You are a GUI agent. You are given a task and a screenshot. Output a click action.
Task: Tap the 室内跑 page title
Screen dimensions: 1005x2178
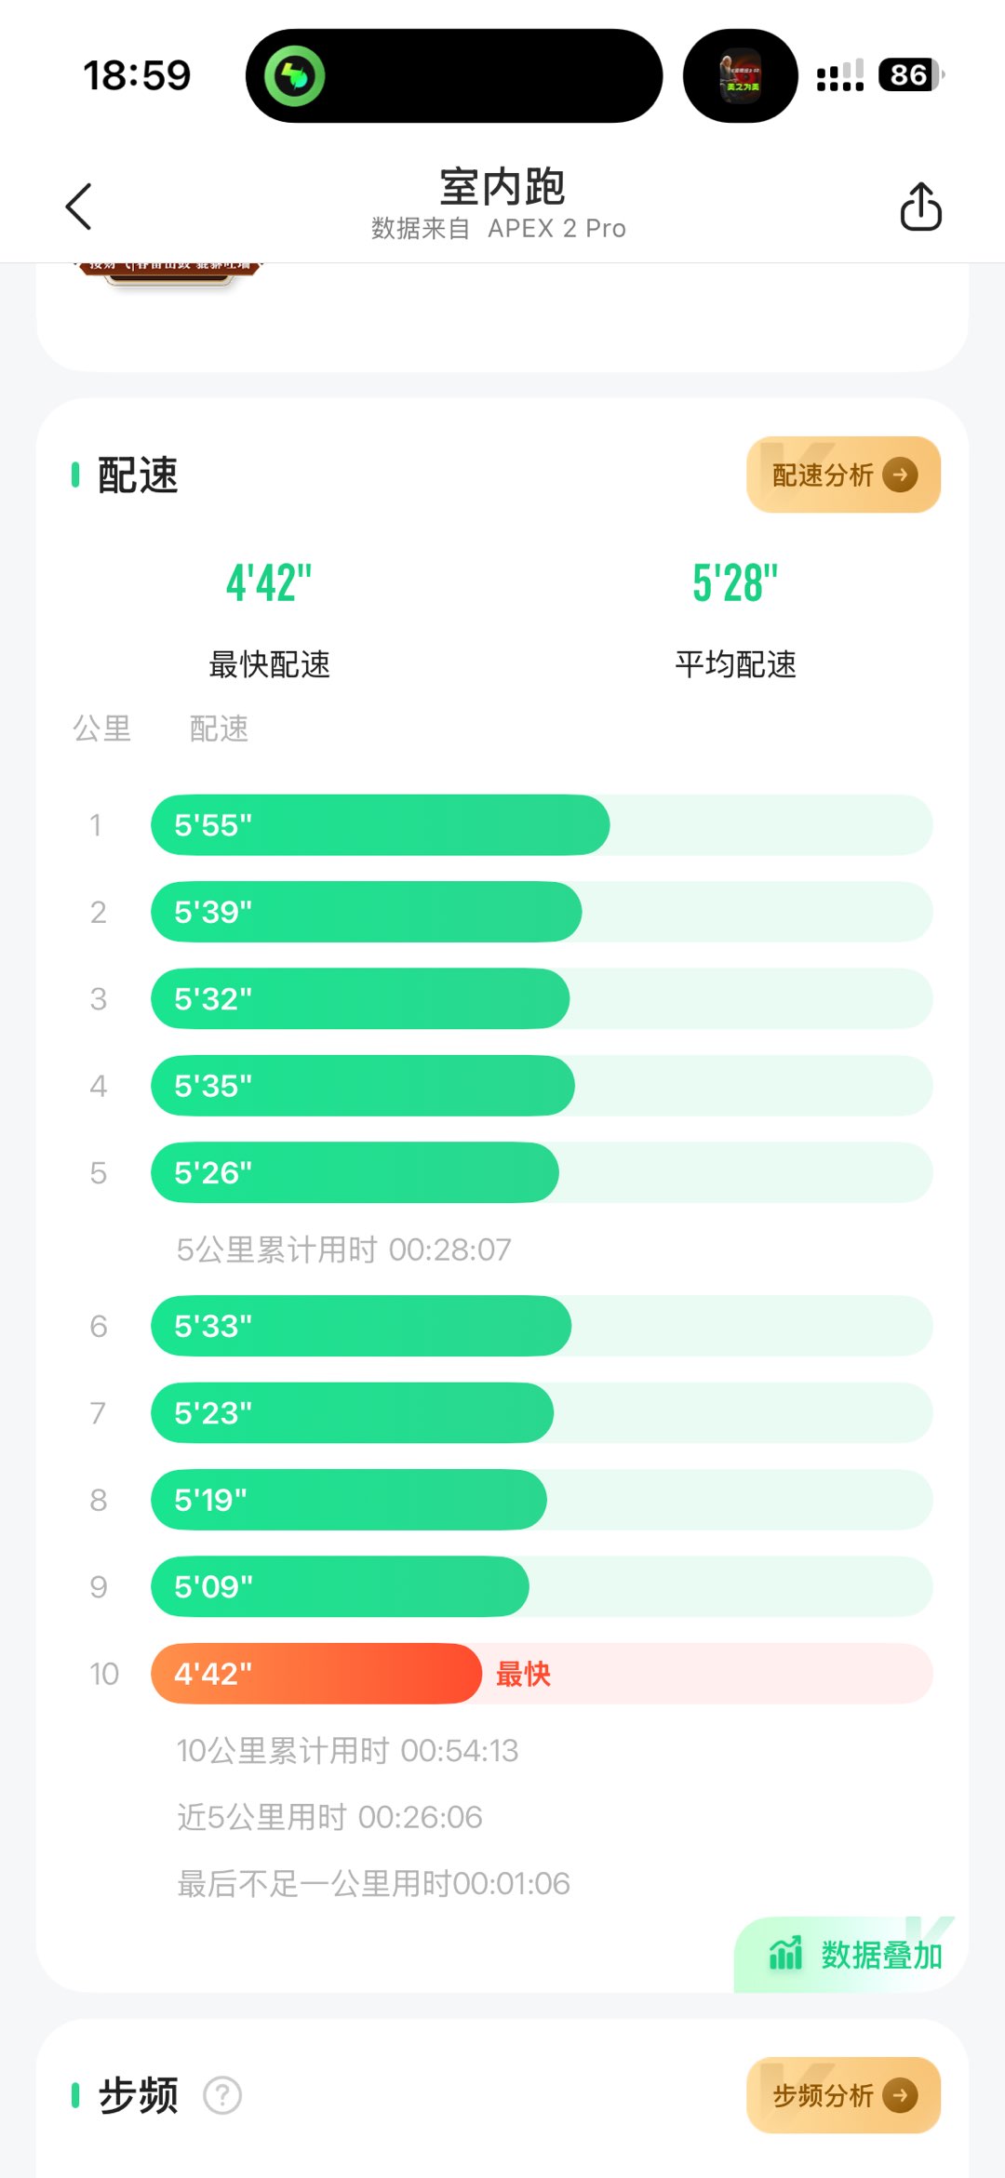[502, 187]
